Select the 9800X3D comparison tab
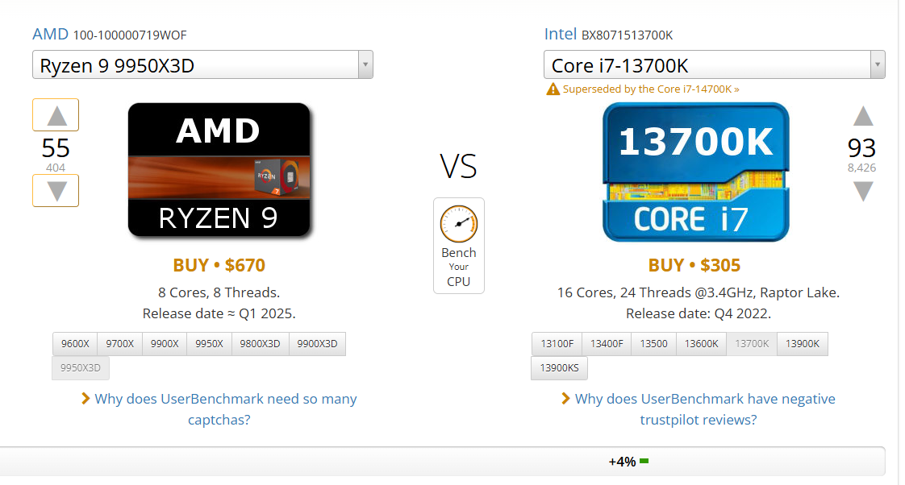Viewport: 905px width, 485px height. (x=261, y=344)
